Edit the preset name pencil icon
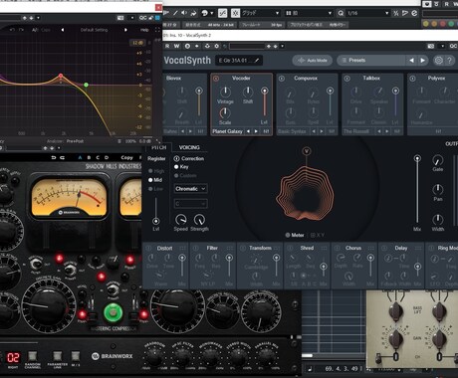Viewport: 458px width, 378px height. coord(257,60)
